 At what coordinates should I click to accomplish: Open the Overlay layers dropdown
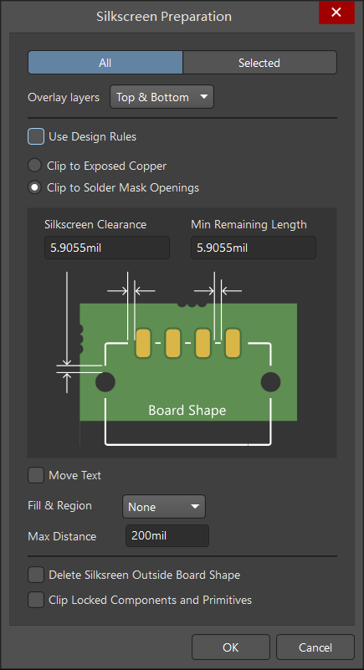pyautogui.click(x=162, y=97)
